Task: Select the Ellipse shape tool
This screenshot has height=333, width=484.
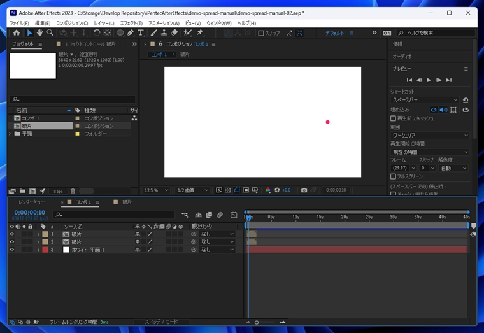Action: (120, 32)
